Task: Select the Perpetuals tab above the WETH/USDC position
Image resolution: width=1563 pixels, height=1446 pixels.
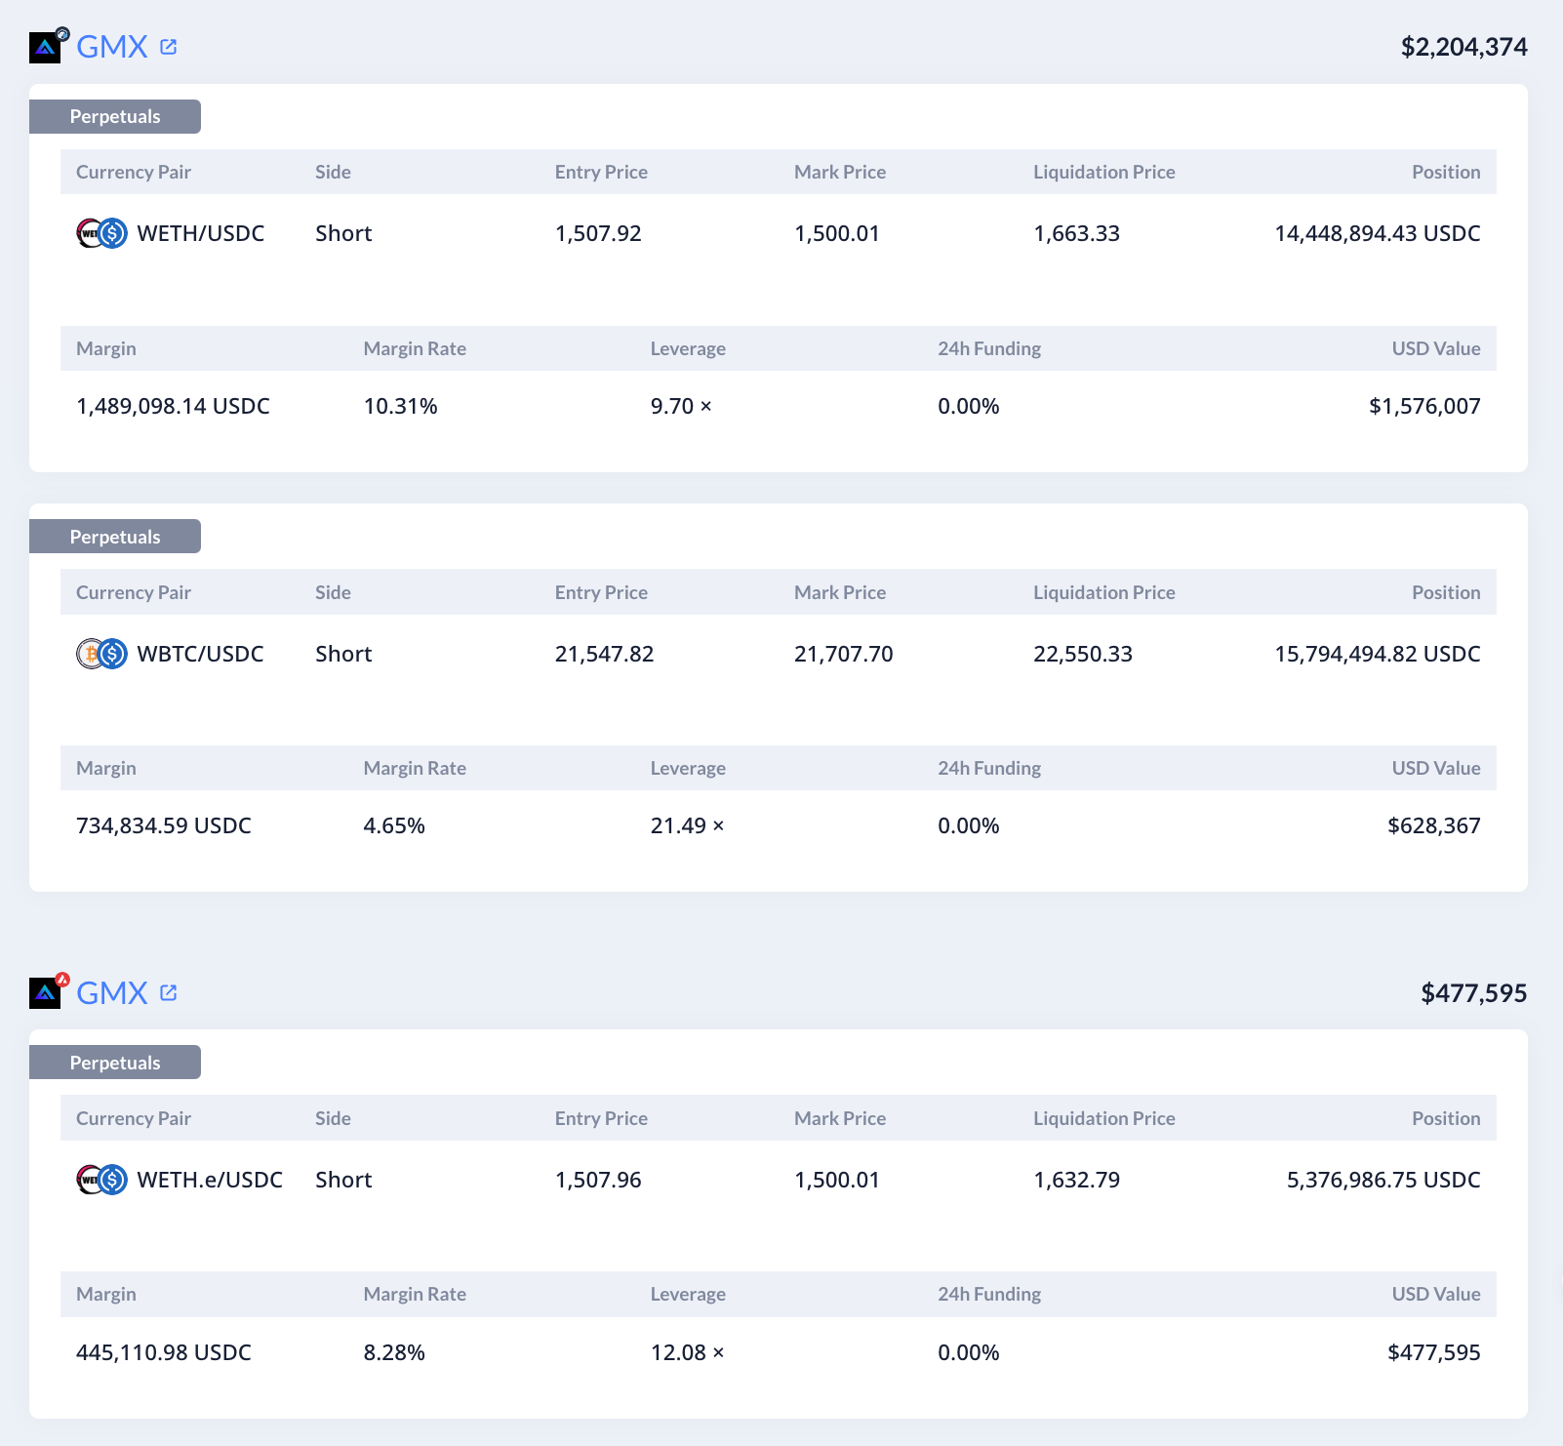Action: coord(115,117)
